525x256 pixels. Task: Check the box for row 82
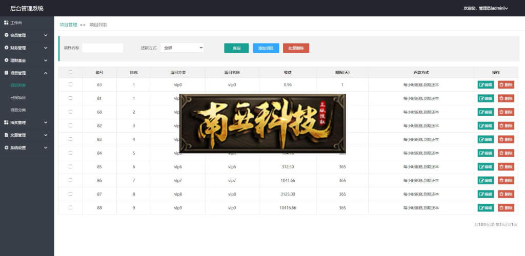click(x=70, y=125)
